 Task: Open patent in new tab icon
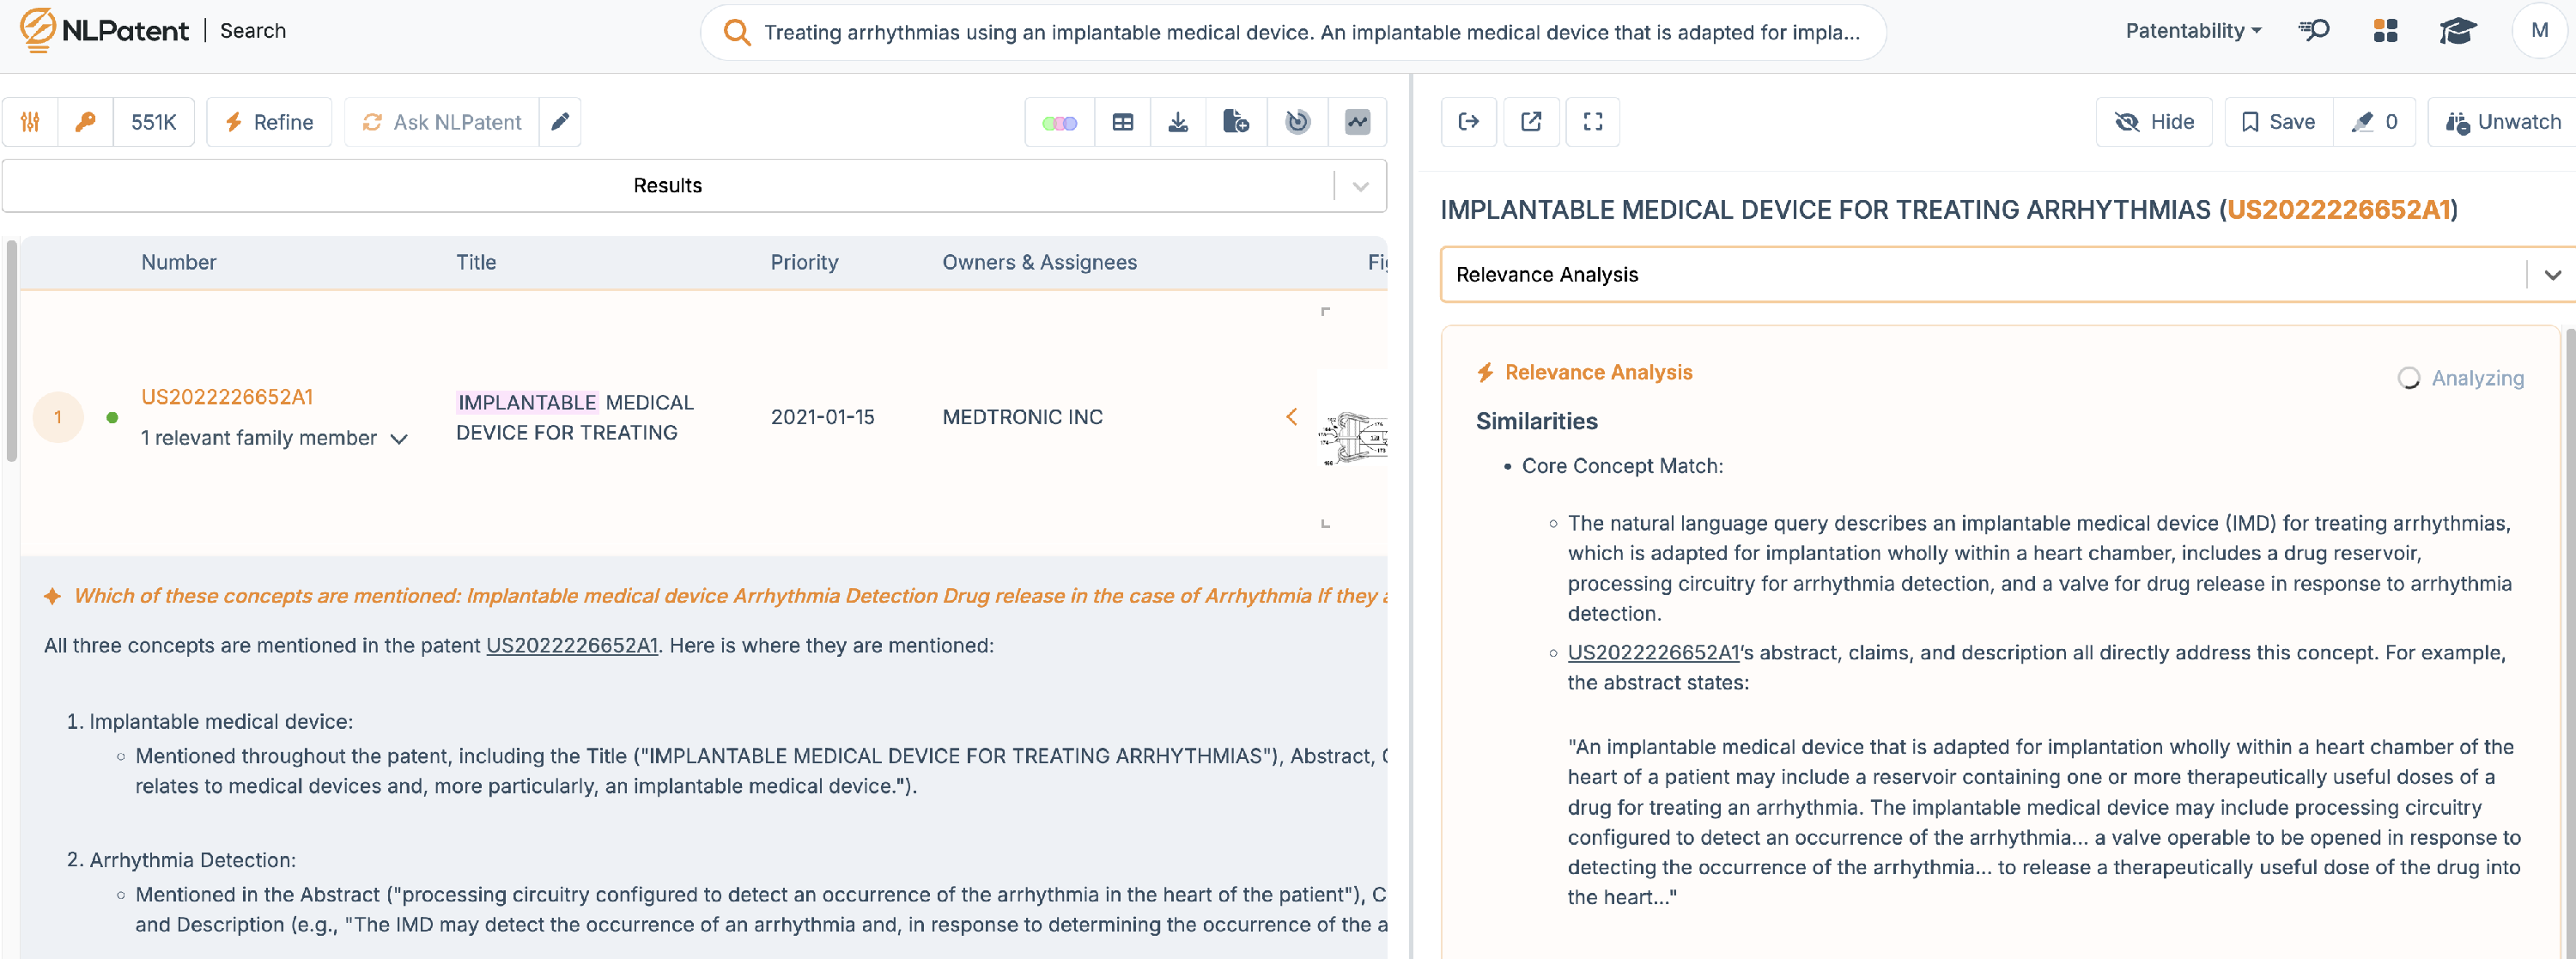click(1530, 122)
